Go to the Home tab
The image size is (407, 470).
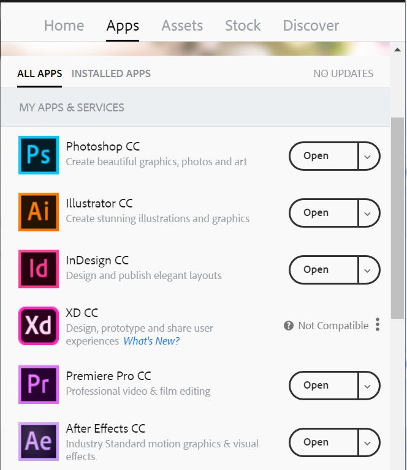point(64,26)
